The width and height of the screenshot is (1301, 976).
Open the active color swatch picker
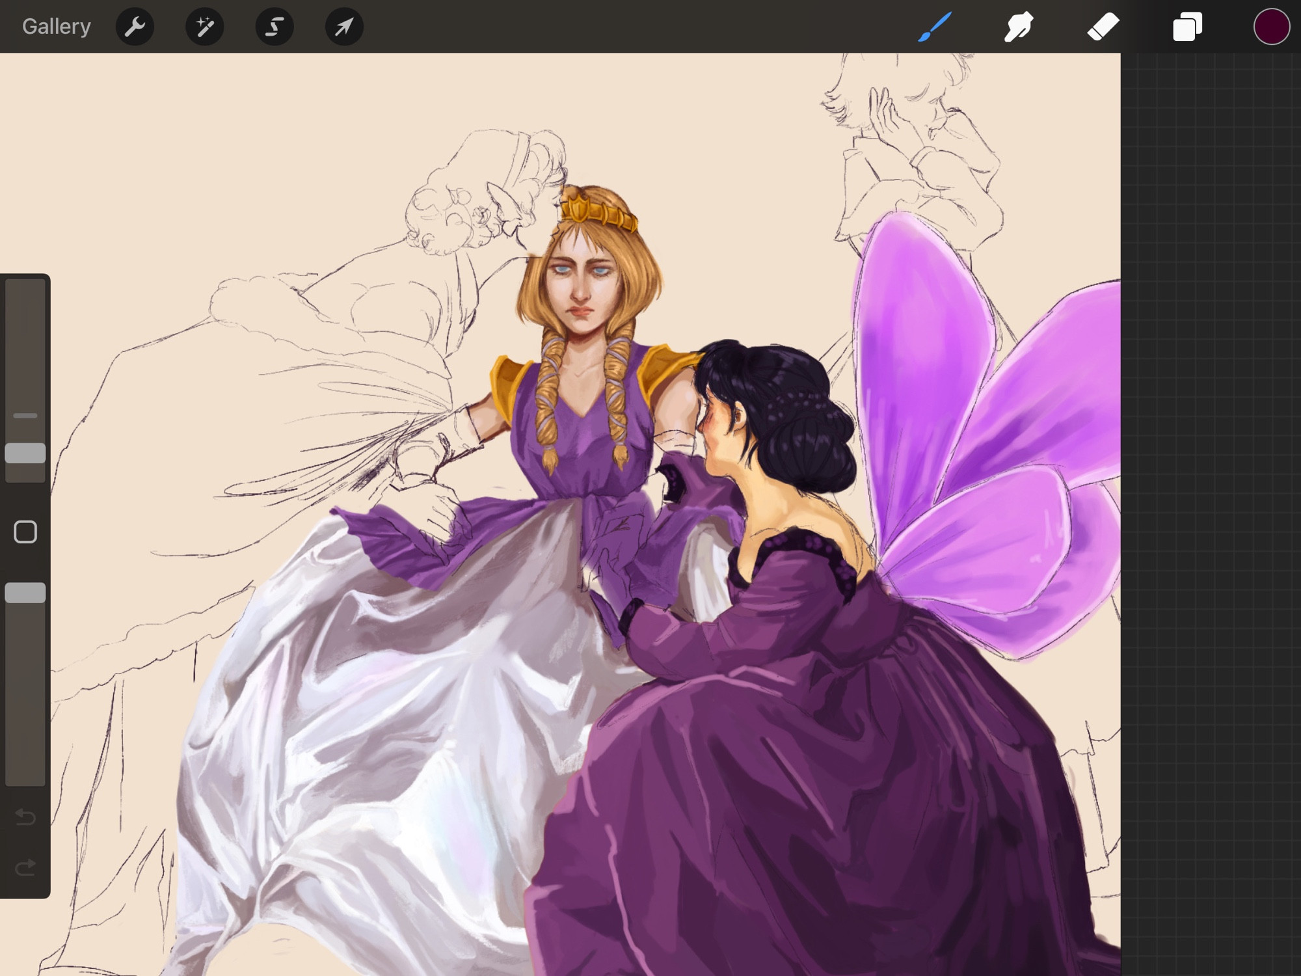[x=1272, y=27]
